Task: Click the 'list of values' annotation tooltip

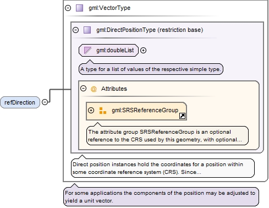Action: click(x=151, y=69)
